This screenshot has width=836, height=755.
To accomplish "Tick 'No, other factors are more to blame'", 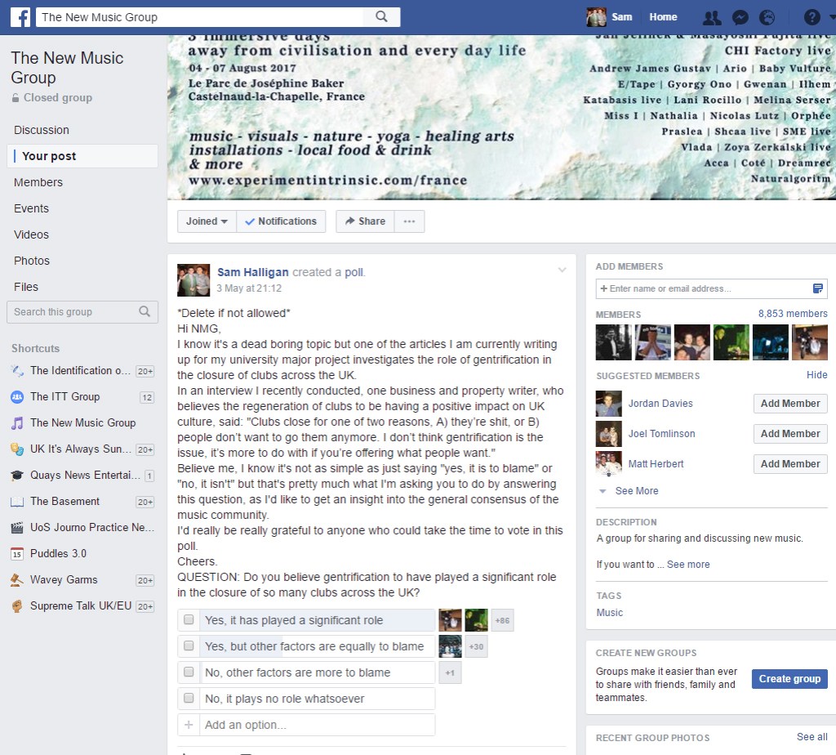I will tap(189, 672).
